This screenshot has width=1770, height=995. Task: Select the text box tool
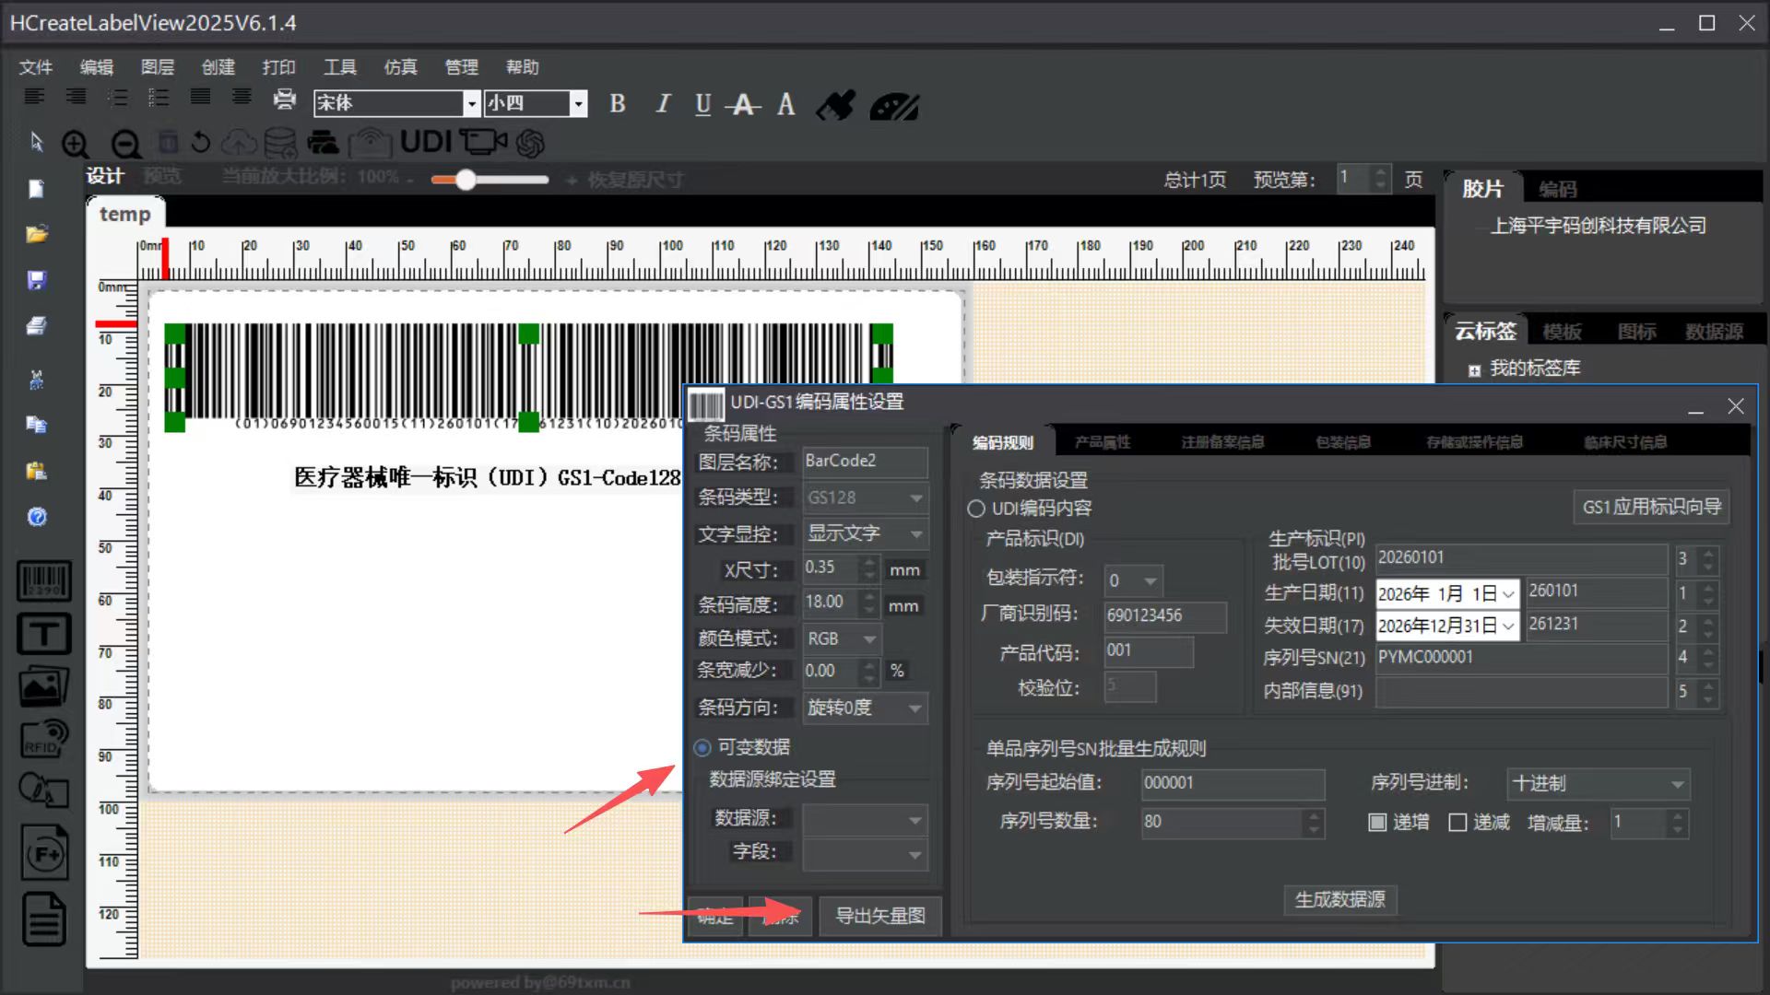tap(43, 634)
